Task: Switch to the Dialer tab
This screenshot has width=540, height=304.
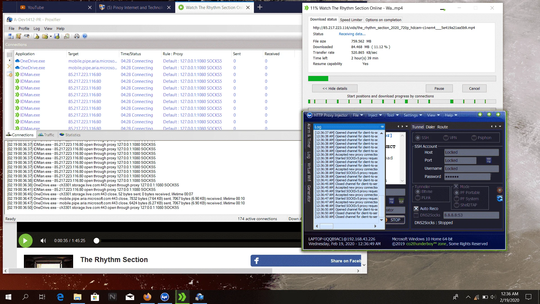Action: point(430,127)
